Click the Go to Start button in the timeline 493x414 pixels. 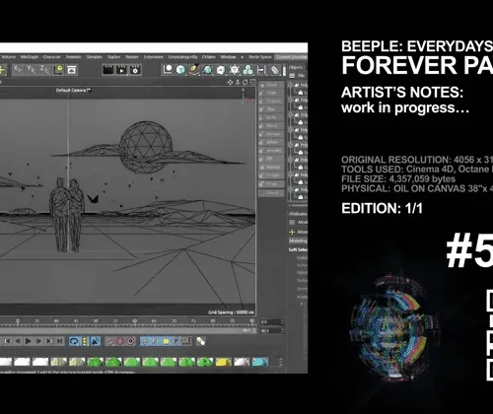pos(7,341)
